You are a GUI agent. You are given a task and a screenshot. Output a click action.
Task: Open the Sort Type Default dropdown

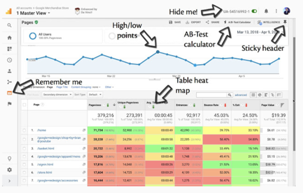tap(95, 95)
